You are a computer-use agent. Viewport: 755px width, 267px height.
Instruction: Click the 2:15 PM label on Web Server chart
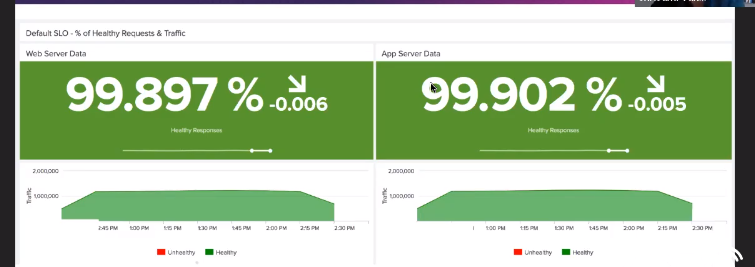coord(309,228)
